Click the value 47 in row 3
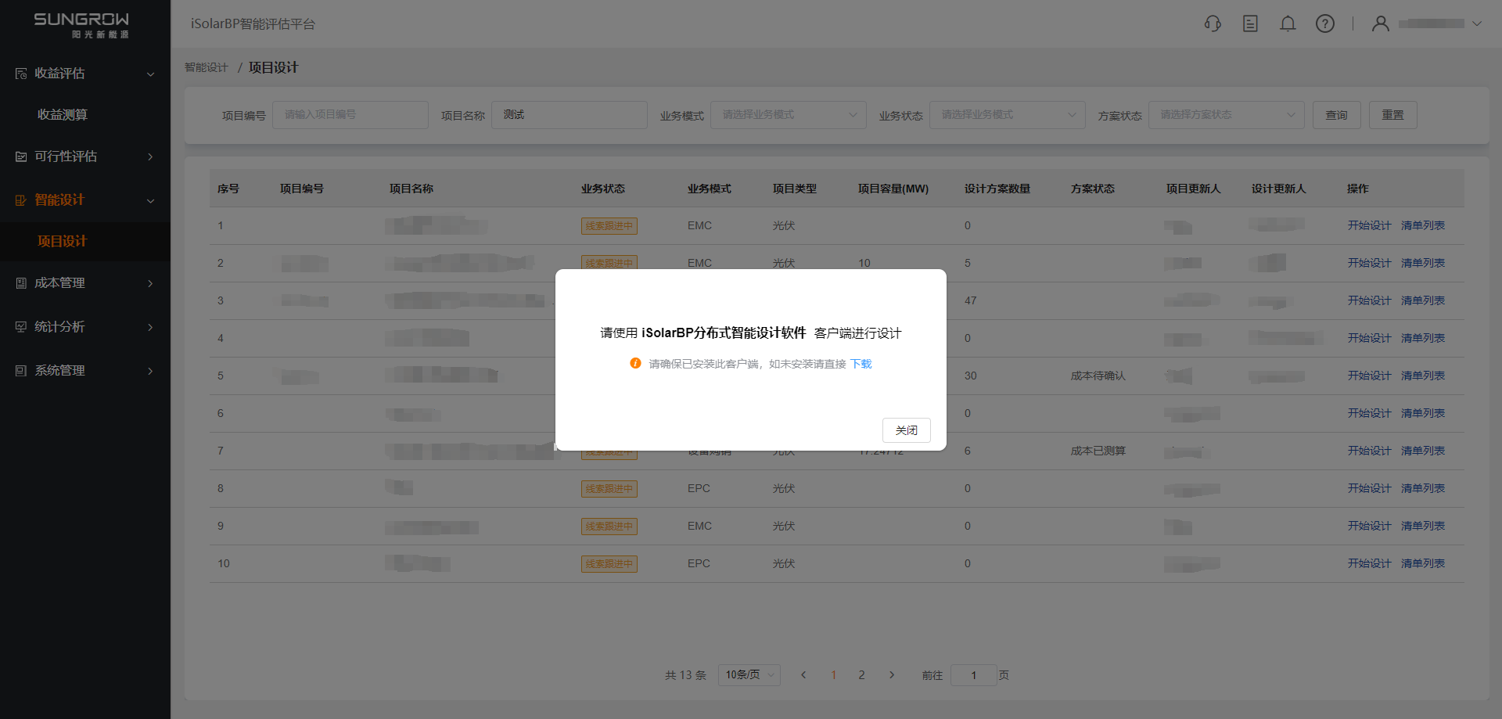The height and width of the screenshot is (719, 1502). point(970,300)
